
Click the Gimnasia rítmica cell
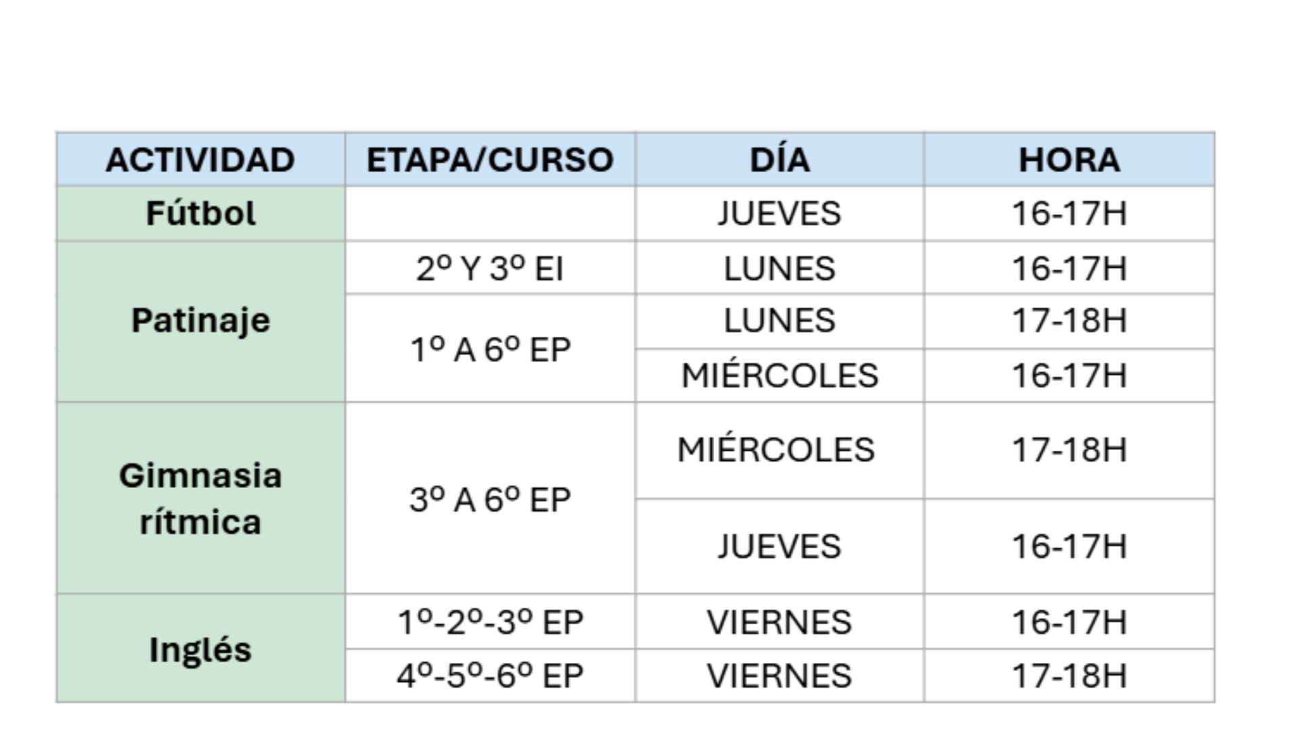pyautogui.click(x=201, y=498)
